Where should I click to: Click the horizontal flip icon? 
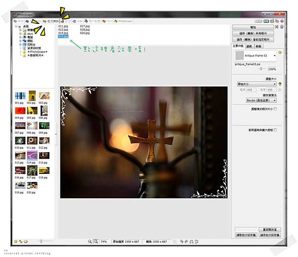point(192,242)
